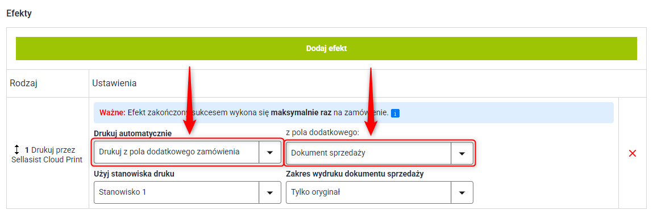The width and height of the screenshot is (653, 214).
Task: Delete the effect with the red X
Action: (x=632, y=153)
